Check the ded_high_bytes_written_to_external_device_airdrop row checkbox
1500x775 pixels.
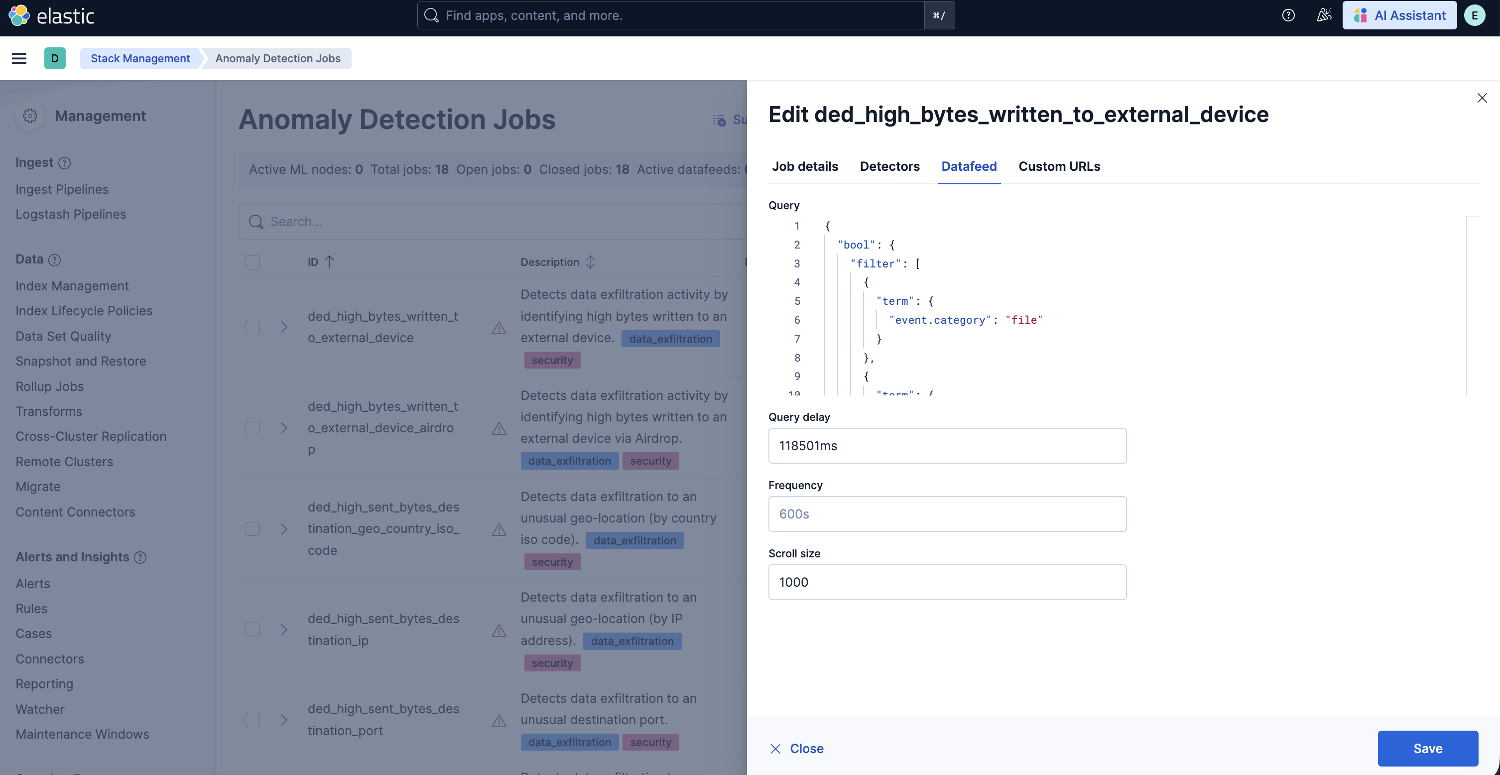(x=252, y=428)
